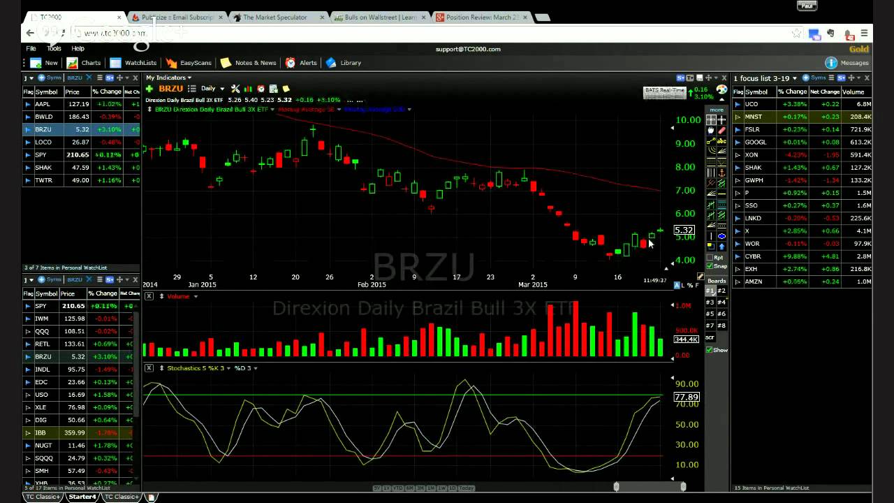Select the blue ellipse drawing tool
Screen dimensions: 894x503
721,236
